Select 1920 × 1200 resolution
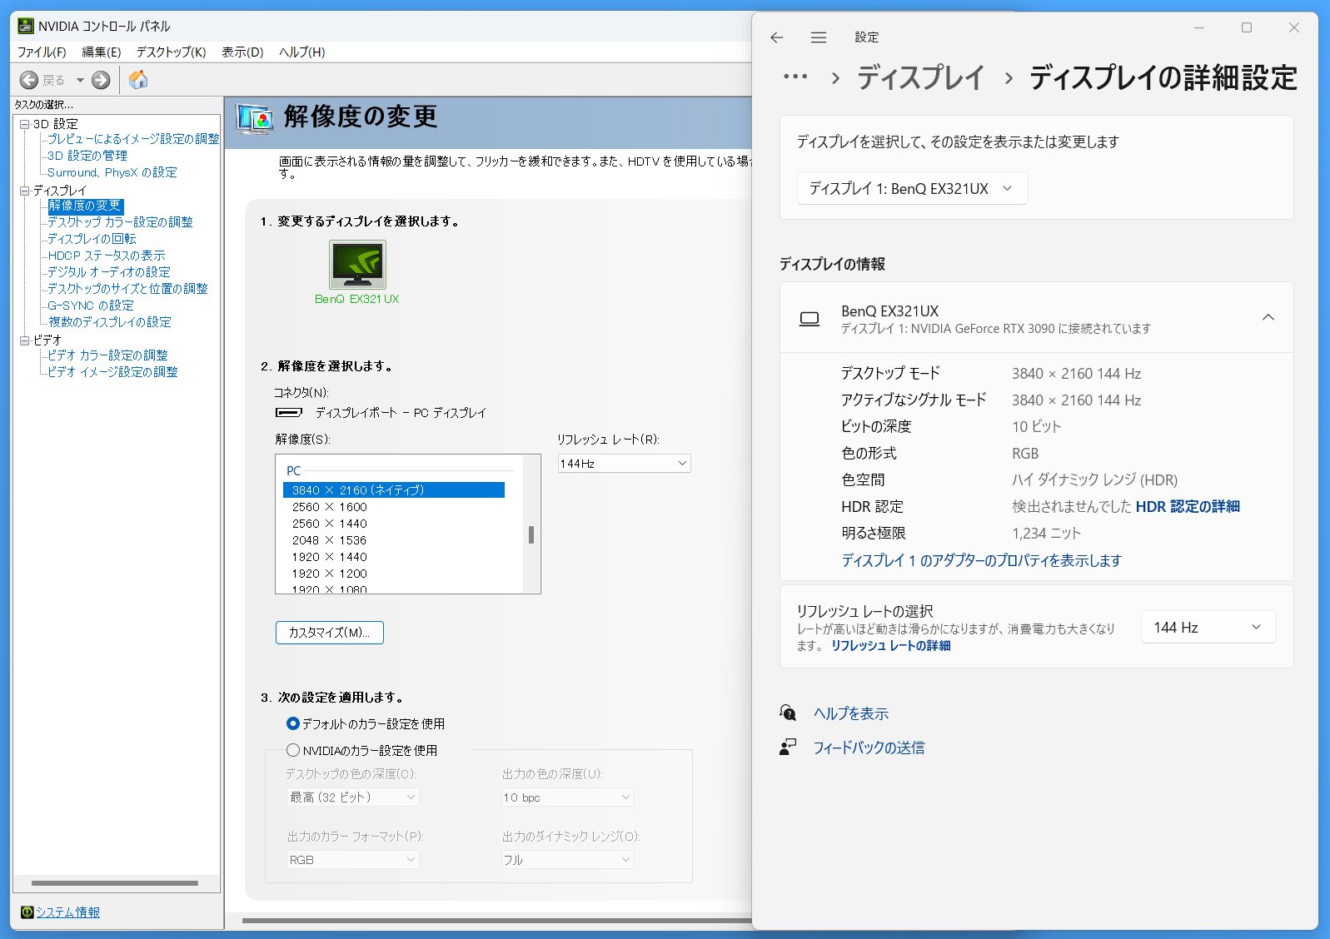 330,574
